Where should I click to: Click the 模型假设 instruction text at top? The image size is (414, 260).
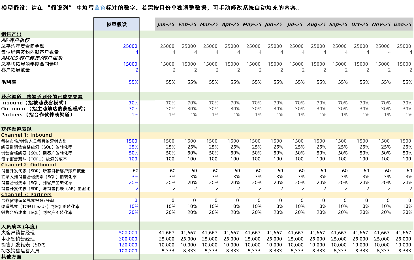point(151,8)
